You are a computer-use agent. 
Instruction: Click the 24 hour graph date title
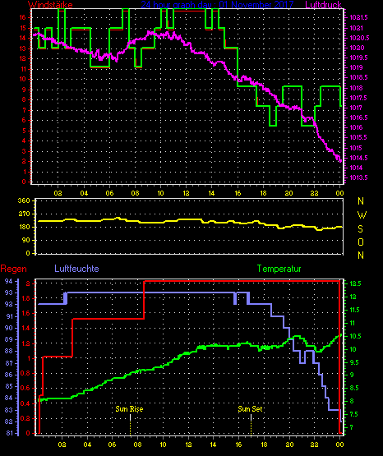coord(217,5)
